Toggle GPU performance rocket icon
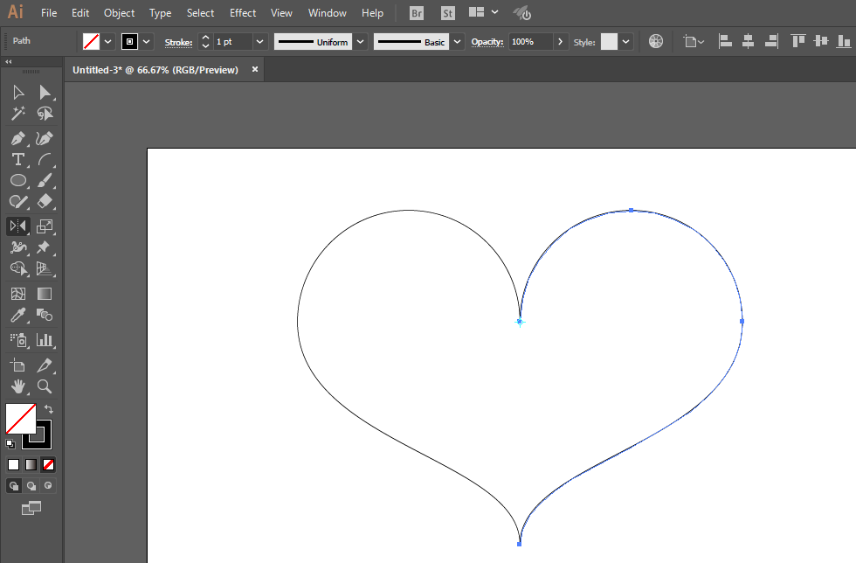Image resolution: width=856 pixels, height=563 pixels. coord(522,13)
